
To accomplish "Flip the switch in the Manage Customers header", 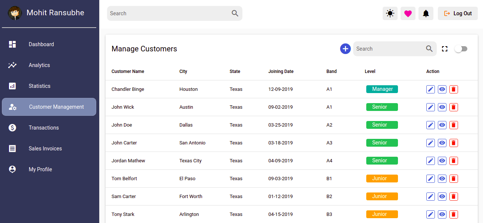I will [461, 49].
